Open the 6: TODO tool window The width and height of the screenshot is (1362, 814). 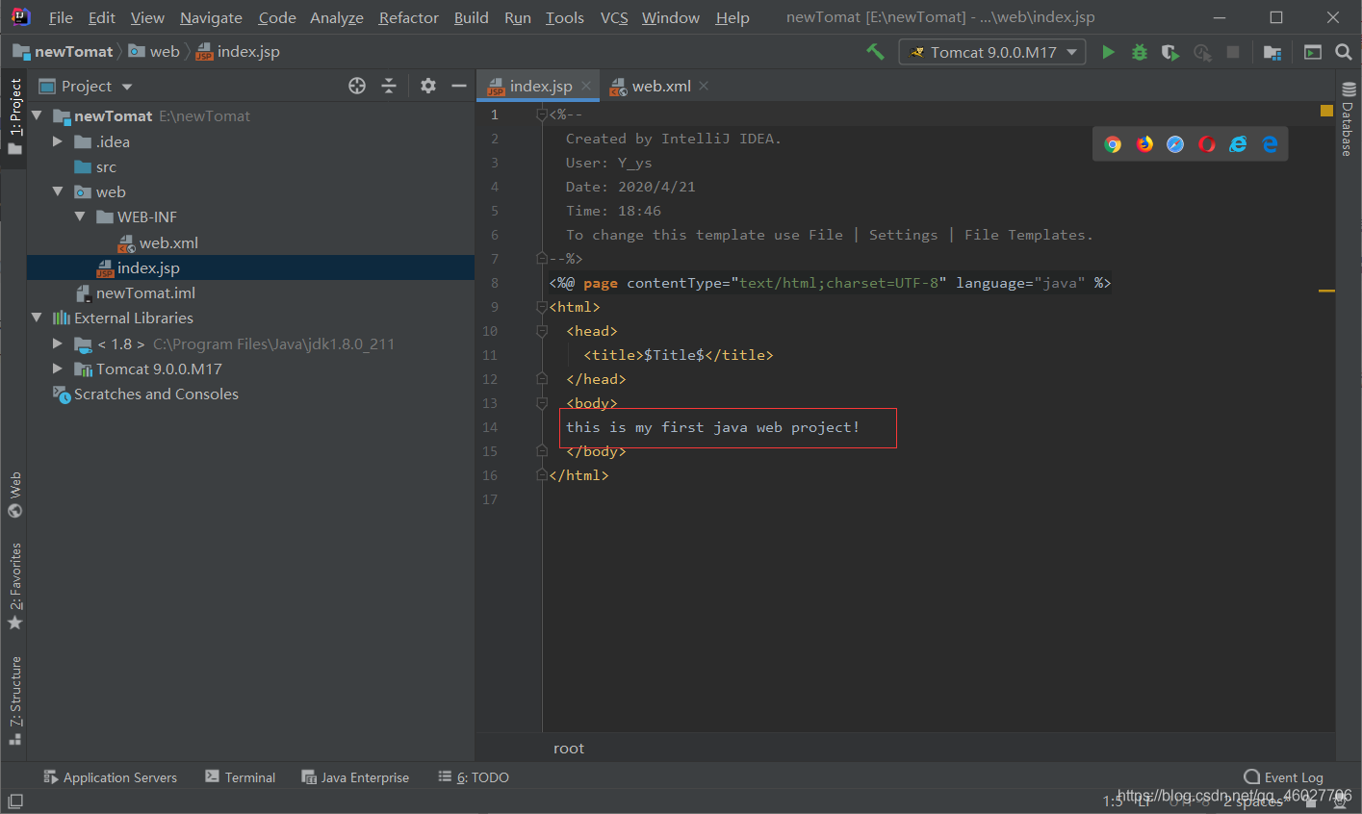(474, 777)
